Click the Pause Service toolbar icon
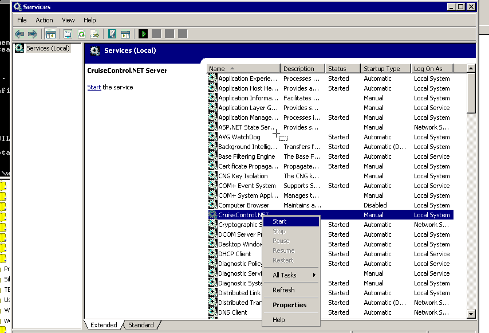This screenshot has width=489, height=333. point(169,34)
